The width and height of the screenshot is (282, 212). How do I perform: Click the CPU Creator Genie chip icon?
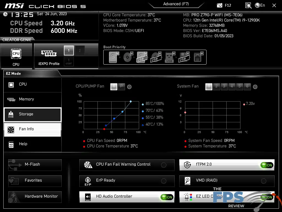click(x=16, y=54)
